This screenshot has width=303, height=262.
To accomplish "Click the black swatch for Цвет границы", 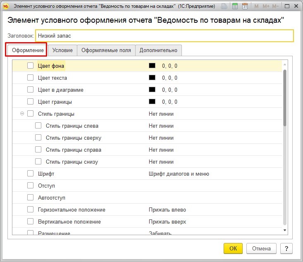I will (x=152, y=102).
